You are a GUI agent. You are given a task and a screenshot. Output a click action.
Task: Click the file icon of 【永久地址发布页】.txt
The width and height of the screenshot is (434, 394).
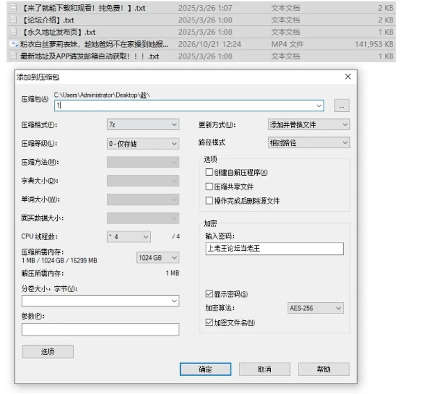13,32
